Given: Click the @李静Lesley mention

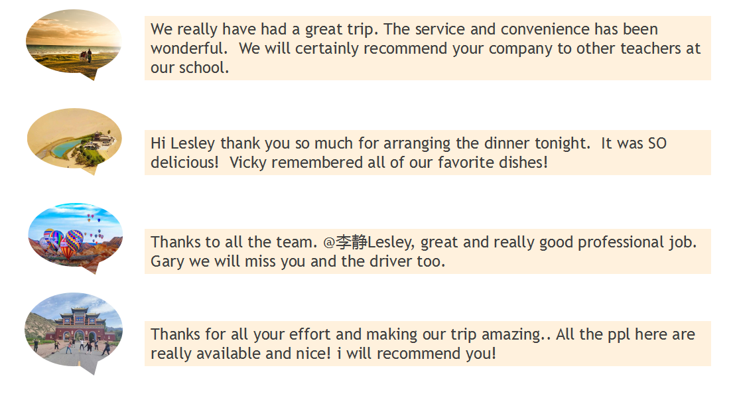Looking at the screenshot, I should pos(369,242).
